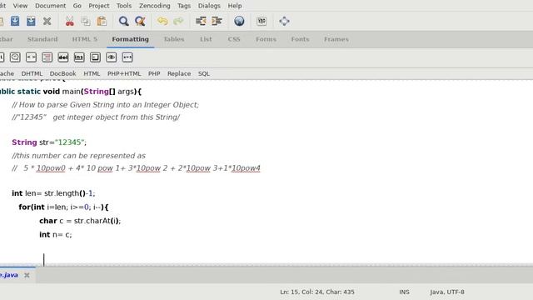The width and height of the screenshot is (533, 300).
Task: Click the 'Java, UTF-8' status entry
Action: point(447,292)
